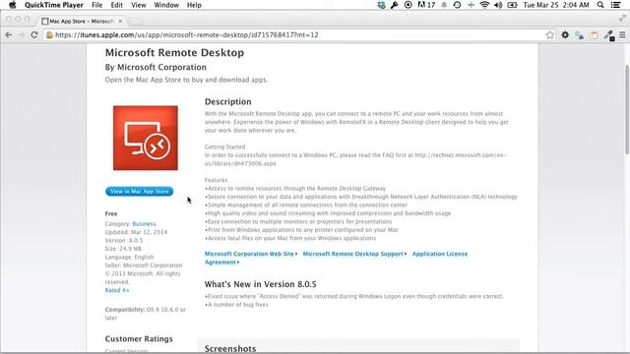Image resolution: width=630 pixels, height=354 pixels.
Task: Open the volume control icon
Action: click(x=498, y=5)
